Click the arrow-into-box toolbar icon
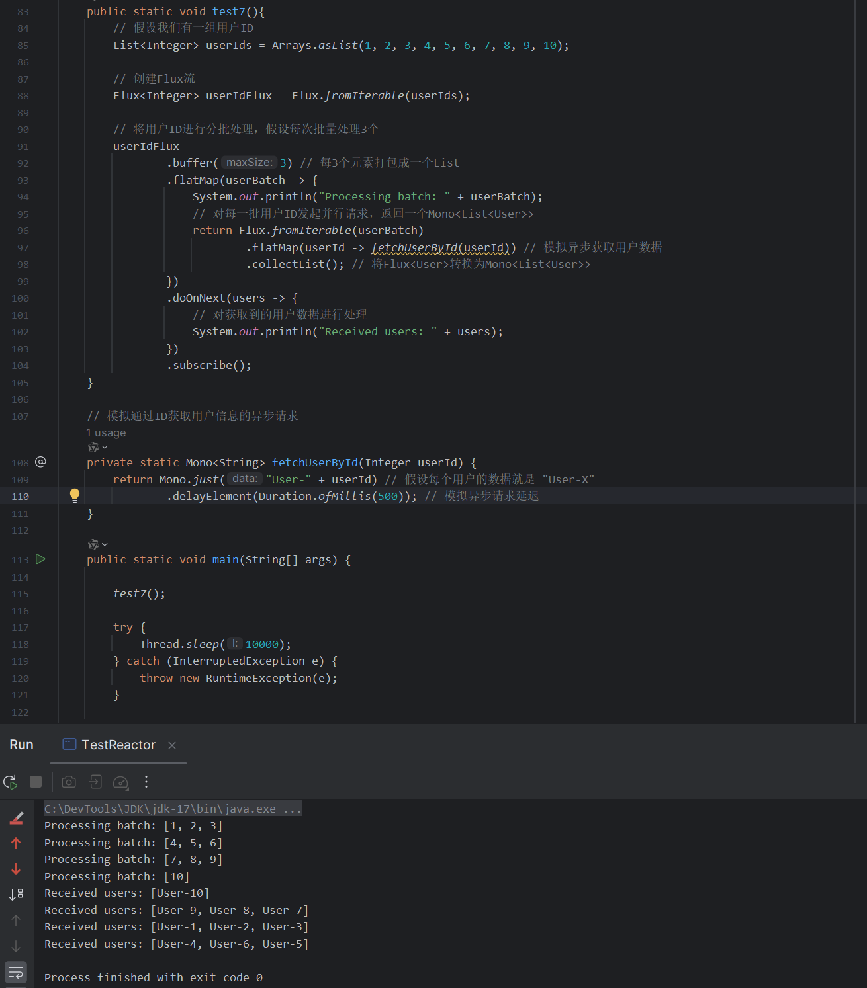Image resolution: width=867 pixels, height=988 pixels. [x=95, y=782]
